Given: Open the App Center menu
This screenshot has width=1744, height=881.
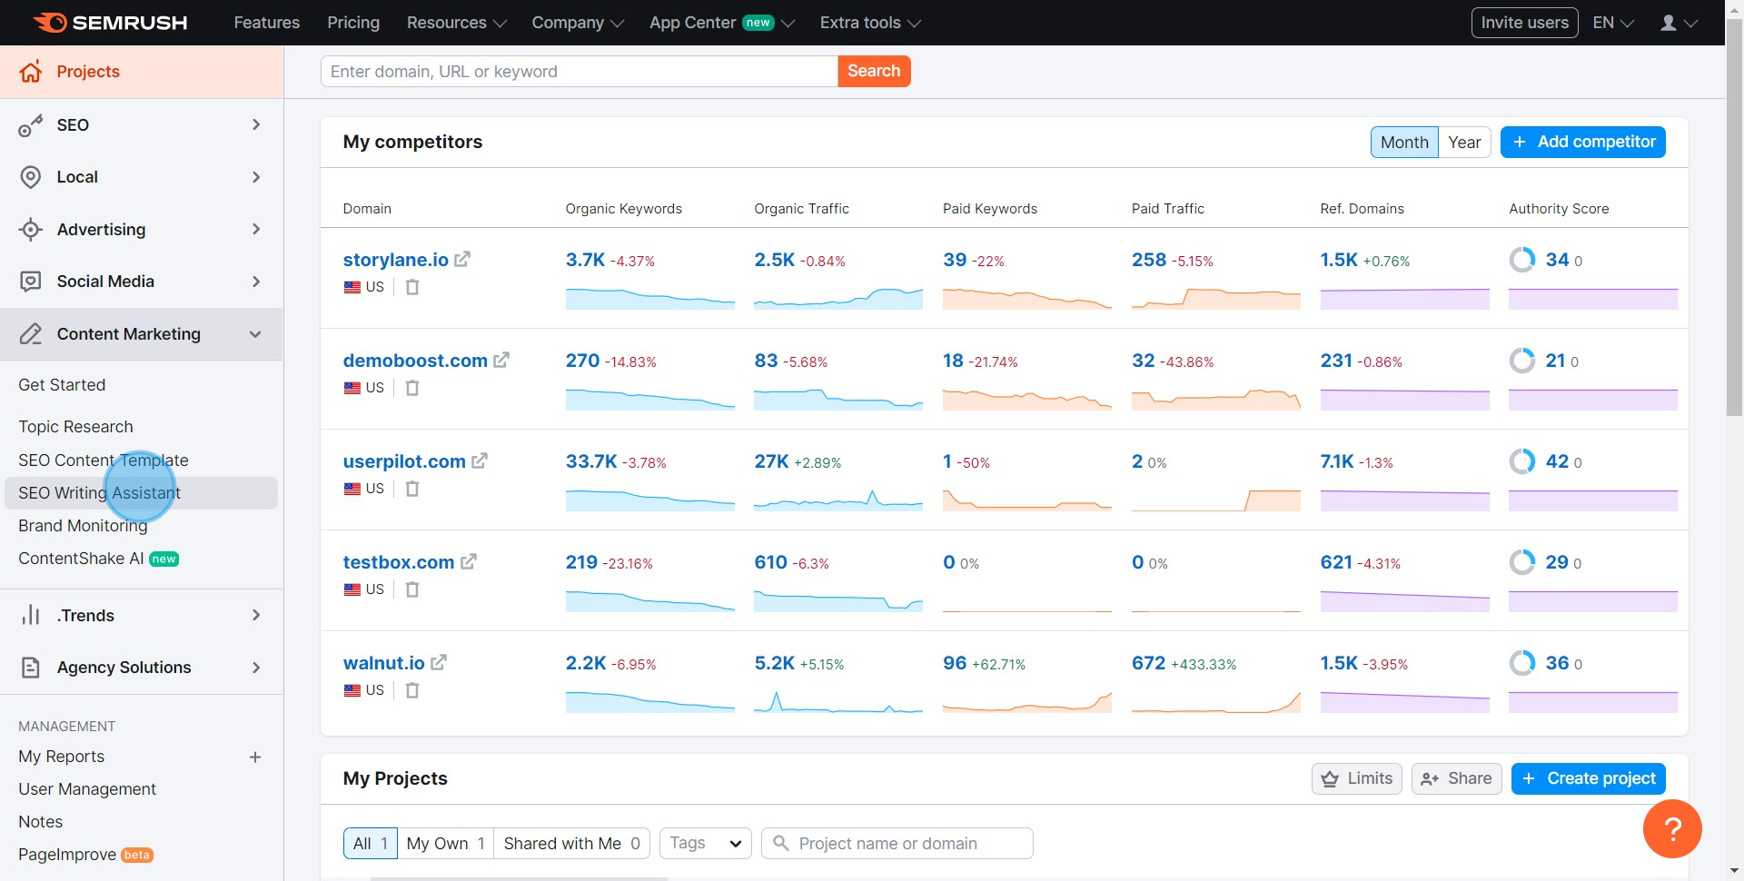Looking at the screenshot, I should (x=721, y=23).
